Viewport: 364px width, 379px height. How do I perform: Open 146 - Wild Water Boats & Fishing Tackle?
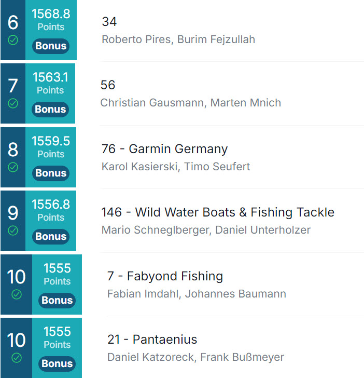click(x=218, y=212)
